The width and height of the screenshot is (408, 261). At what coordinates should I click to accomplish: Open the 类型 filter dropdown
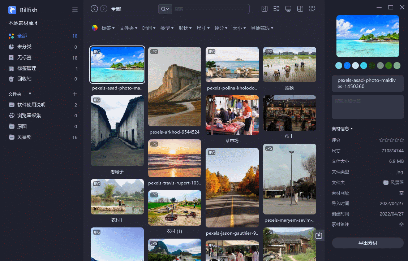tap(167, 28)
